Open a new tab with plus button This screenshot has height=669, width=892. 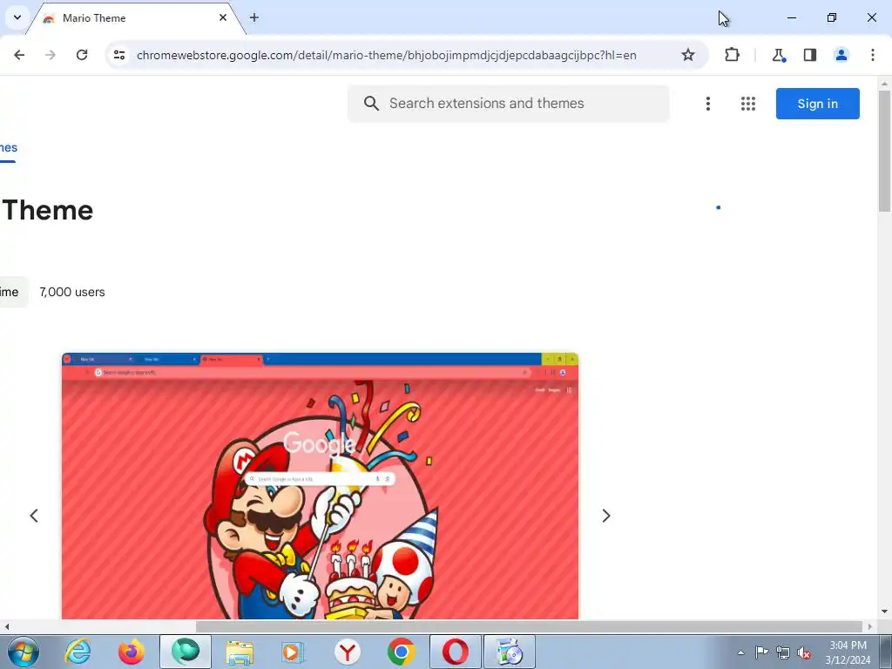pos(254,17)
